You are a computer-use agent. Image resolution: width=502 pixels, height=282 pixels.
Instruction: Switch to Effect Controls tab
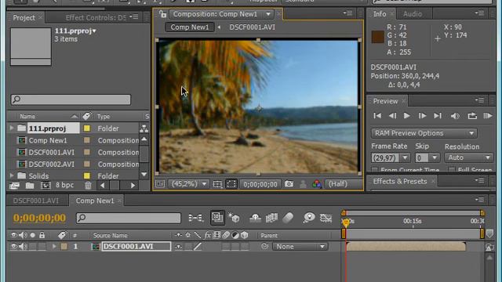[x=96, y=17]
